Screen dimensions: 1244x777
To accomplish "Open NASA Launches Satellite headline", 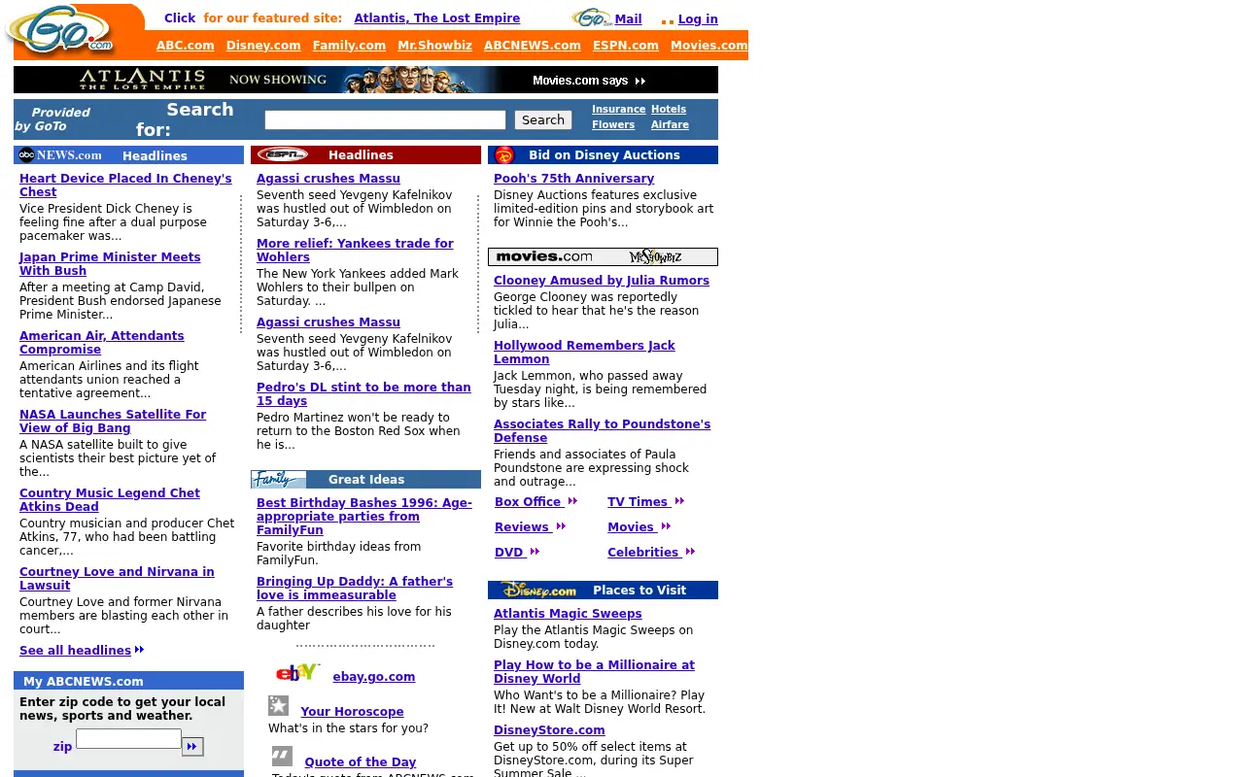I will [x=113, y=422].
